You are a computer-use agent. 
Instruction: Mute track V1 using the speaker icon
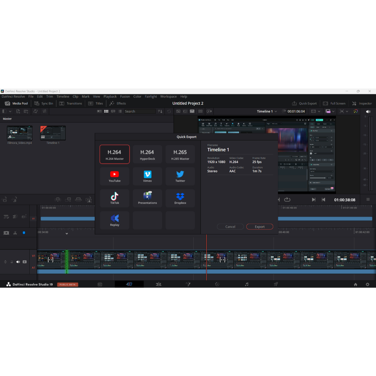coord(18,262)
